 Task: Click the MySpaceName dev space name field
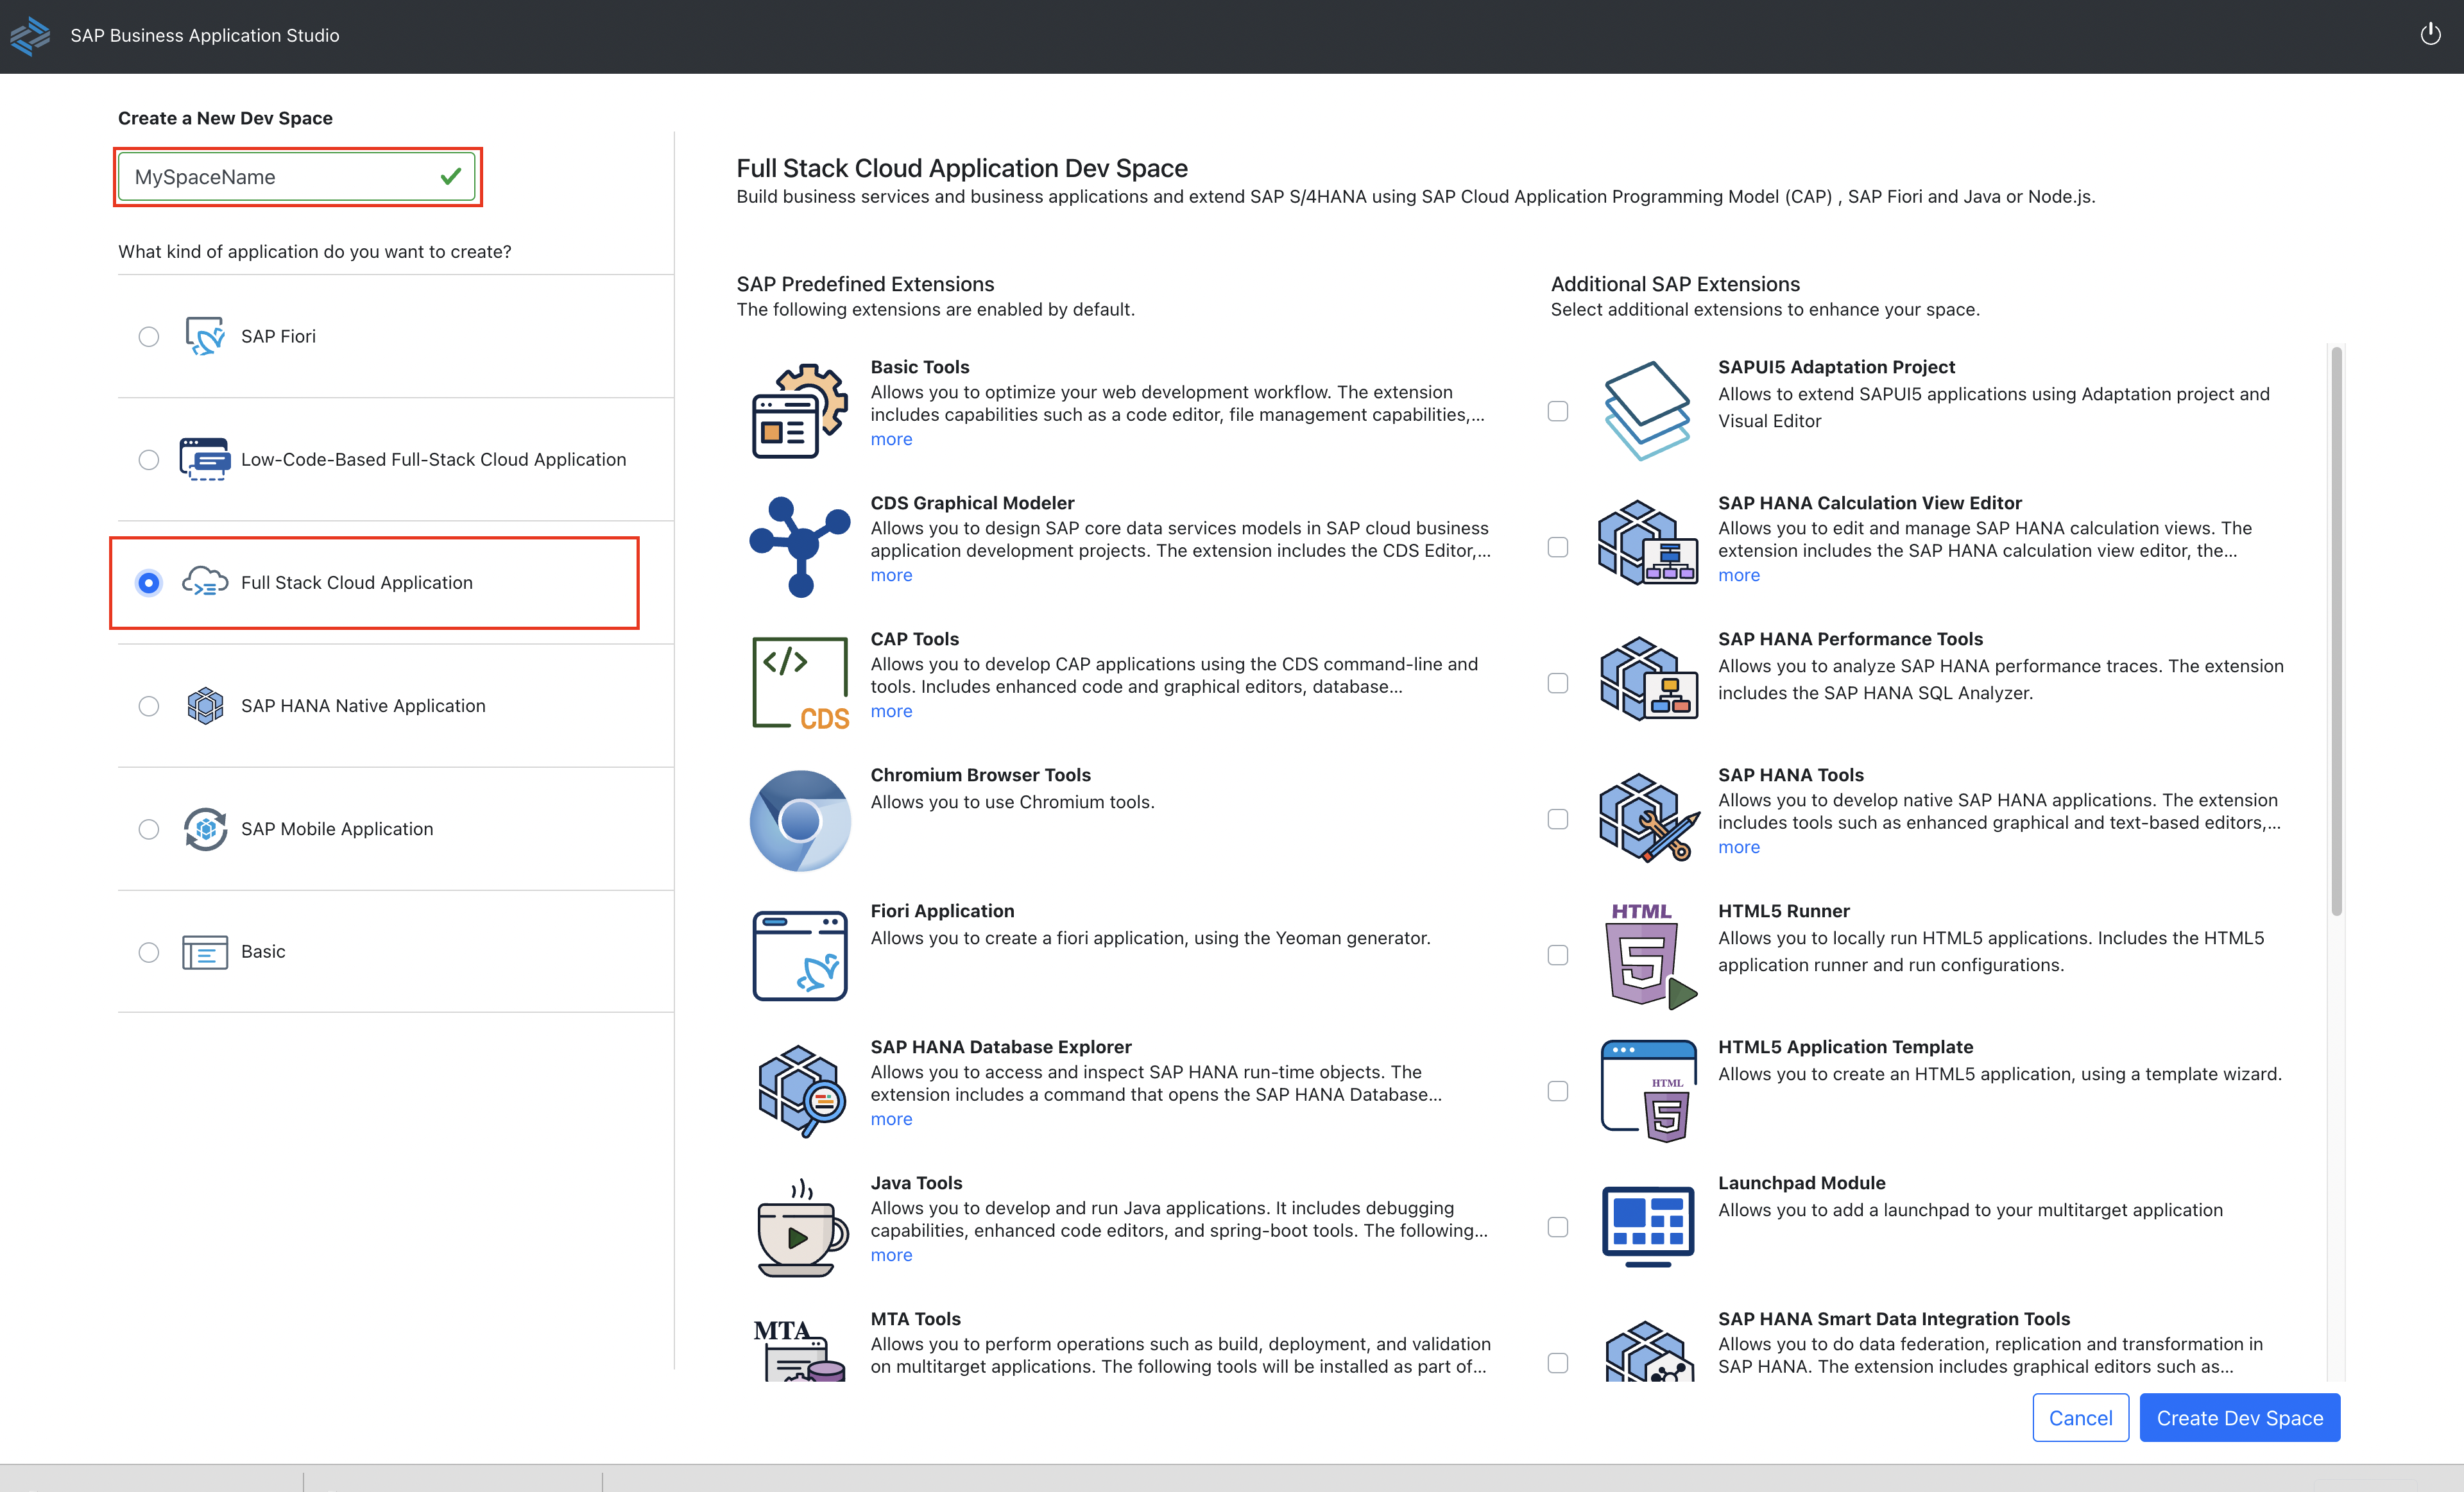(x=297, y=177)
